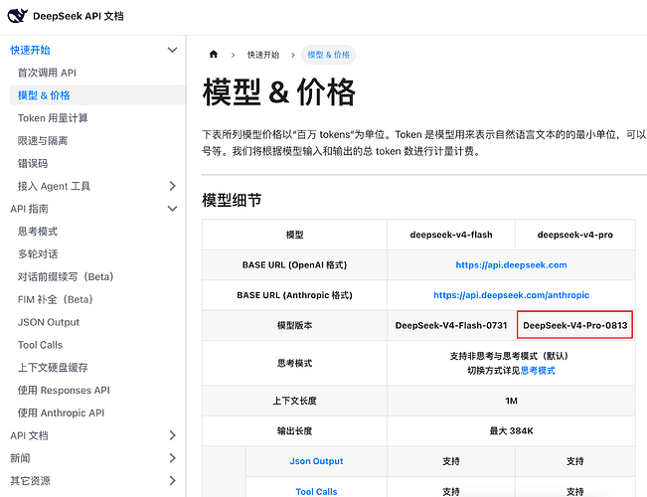Screen dimensions: 647x497
Task: Click 快速开始 breadcrumb item
Action: click(263, 55)
